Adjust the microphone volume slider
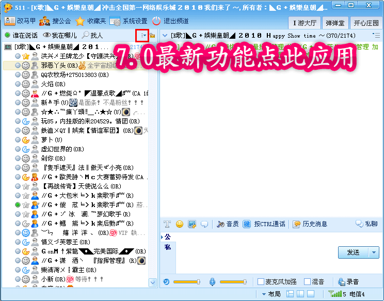Screen dimensions: 384x301 click(x=233, y=282)
